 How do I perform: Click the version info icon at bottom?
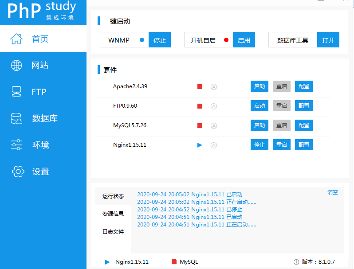296,262
